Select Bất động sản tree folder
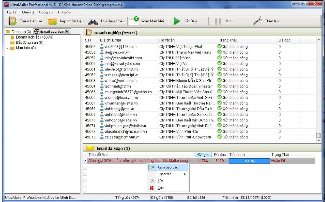325x202 pixels. 29,42
